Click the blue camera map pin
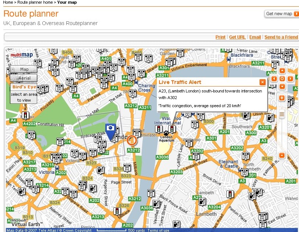The image size is (299, 232). 110,131
